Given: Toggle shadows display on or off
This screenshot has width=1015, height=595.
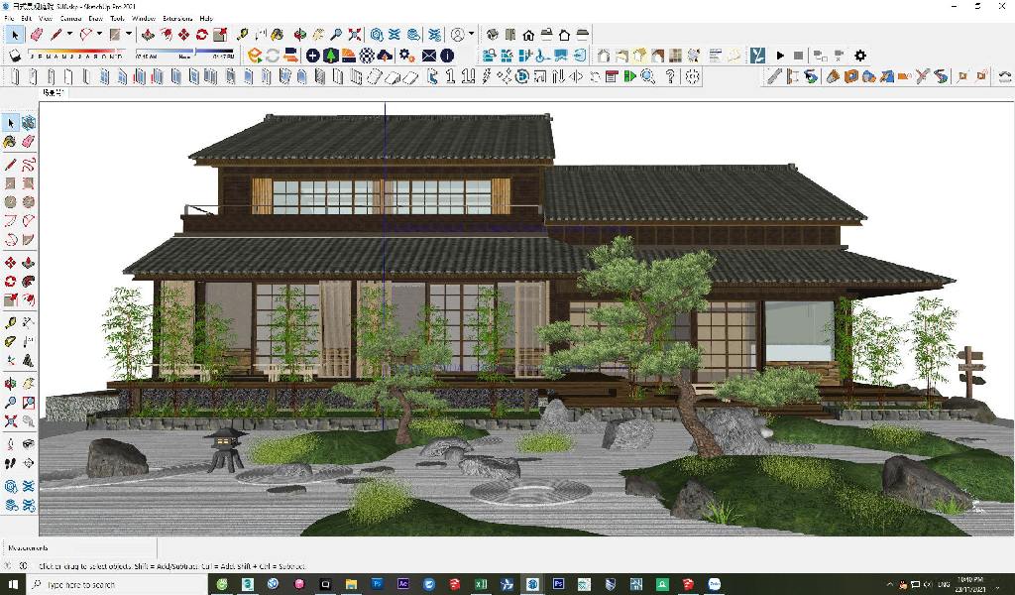Looking at the screenshot, I should pos(15,56).
